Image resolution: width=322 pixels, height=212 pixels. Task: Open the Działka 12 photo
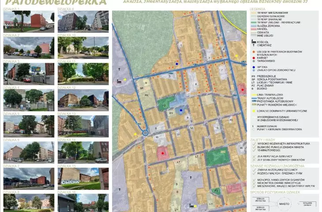(83, 100)
